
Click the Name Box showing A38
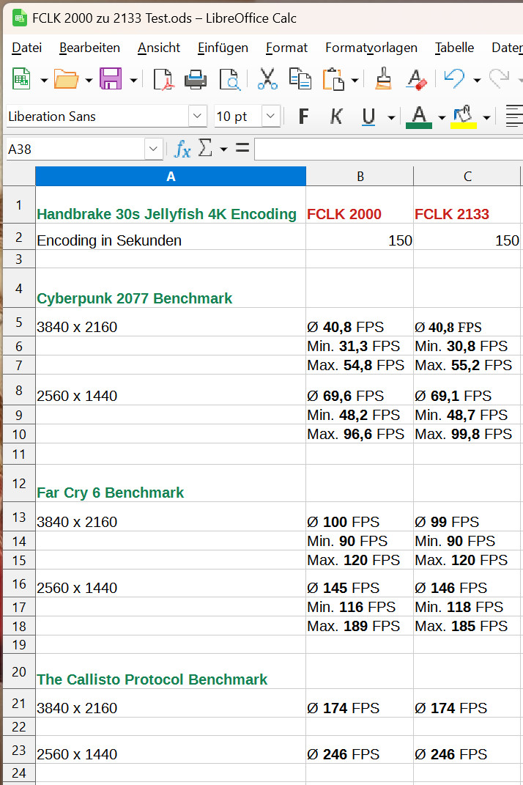(x=75, y=150)
